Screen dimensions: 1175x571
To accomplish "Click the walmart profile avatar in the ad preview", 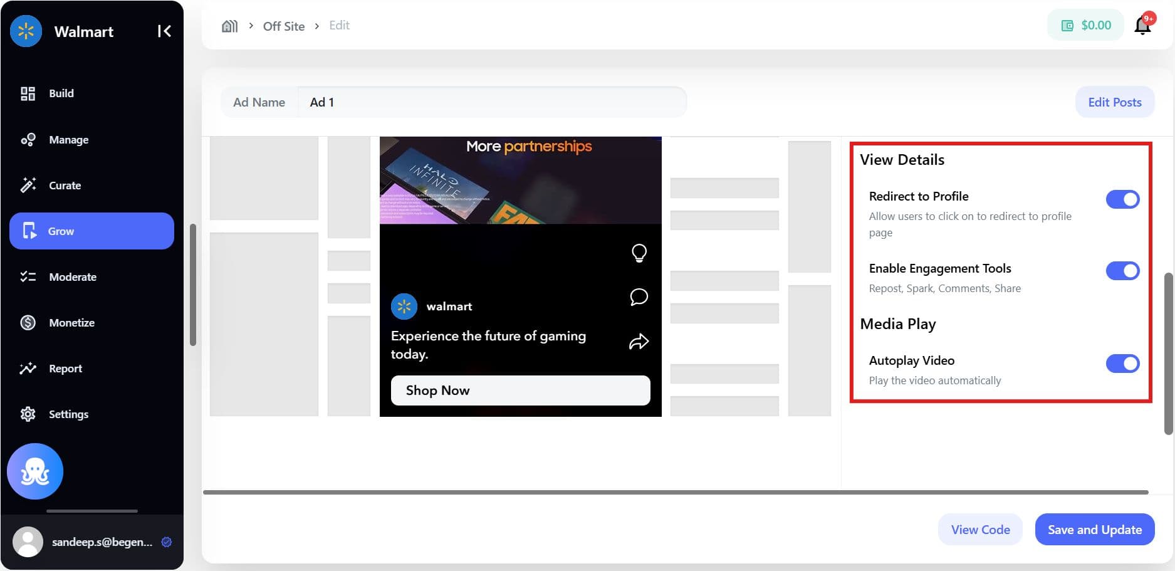I will tap(404, 306).
